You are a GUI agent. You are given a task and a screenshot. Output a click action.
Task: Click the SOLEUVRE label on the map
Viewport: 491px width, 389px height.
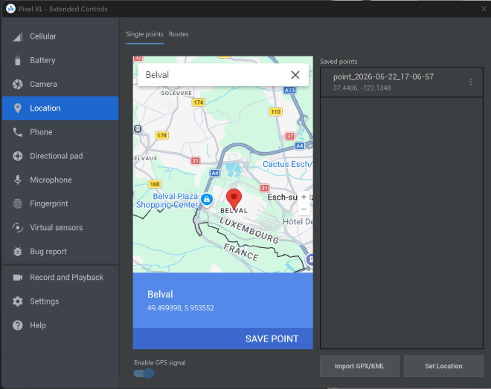(x=176, y=93)
